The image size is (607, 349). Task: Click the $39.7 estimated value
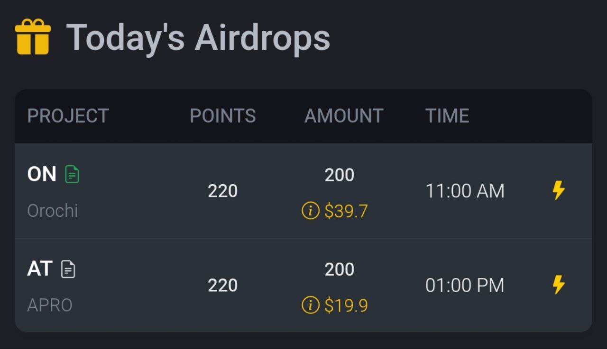click(x=346, y=211)
